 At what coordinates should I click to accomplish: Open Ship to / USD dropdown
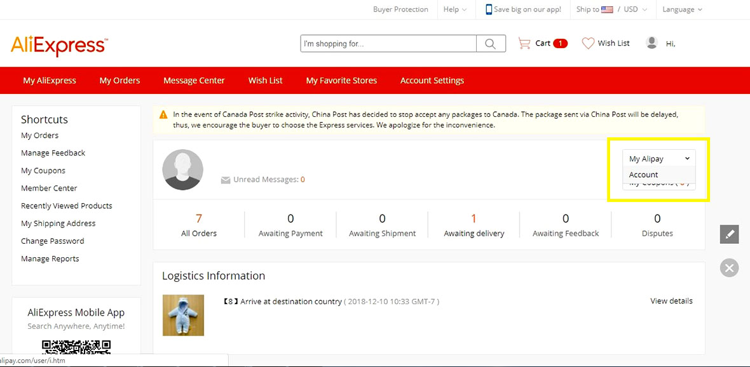611,10
